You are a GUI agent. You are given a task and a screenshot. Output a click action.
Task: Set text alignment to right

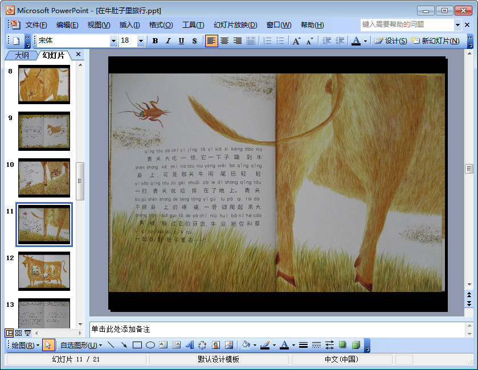tap(238, 41)
